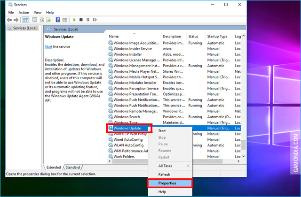Select the Windows Presentation Foundation row
The image size is (301, 197).
click(x=174, y=94)
